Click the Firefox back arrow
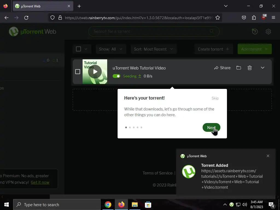280x210 pixels. [7, 18]
